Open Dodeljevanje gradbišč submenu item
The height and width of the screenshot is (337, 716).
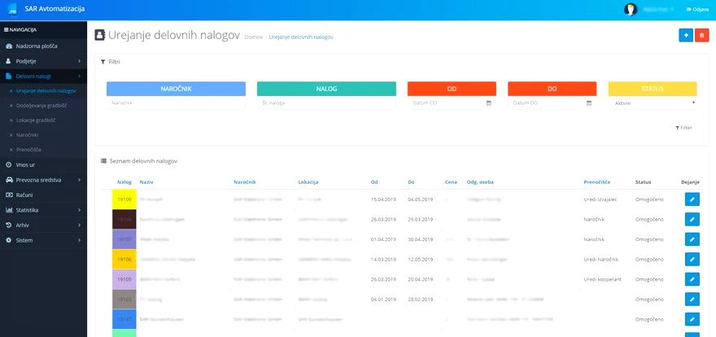tap(43, 106)
